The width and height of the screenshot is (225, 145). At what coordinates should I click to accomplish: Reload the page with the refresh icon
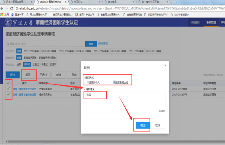tap(12, 9)
